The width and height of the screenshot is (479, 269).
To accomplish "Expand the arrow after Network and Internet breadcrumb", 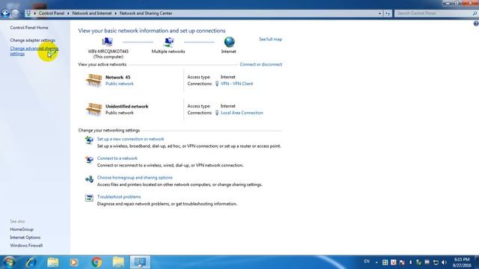I will point(115,13).
